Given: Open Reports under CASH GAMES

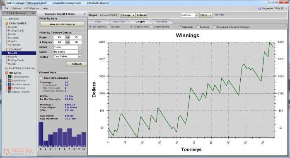Looking at the screenshot, I should [12, 27].
